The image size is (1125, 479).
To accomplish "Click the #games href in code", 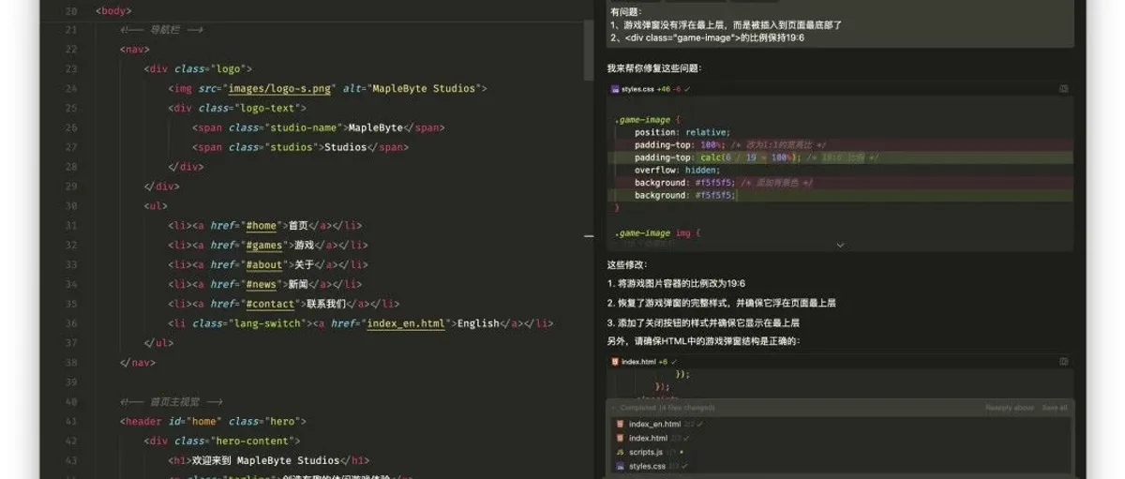I will coord(264,246).
